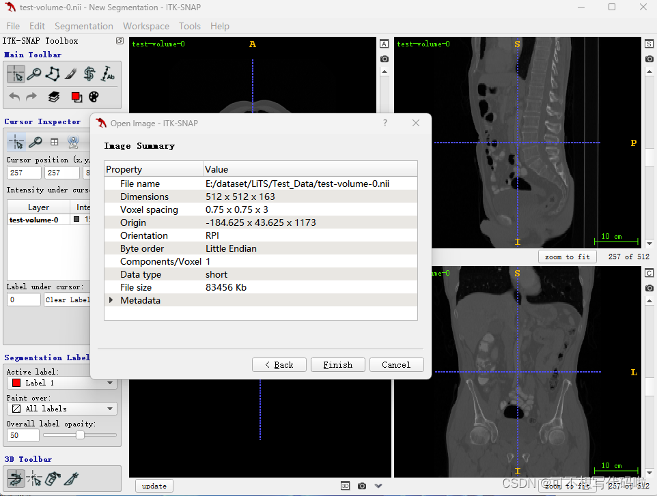The image size is (657, 496).
Task: Click the 'Voxel spacing' property row
Action: pyautogui.click(x=261, y=209)
